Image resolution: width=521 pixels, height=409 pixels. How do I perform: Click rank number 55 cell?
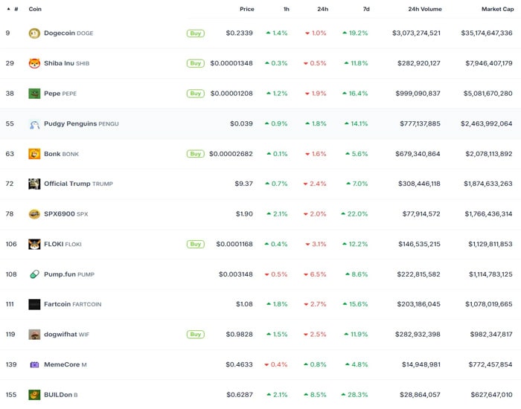click(10, 124)
